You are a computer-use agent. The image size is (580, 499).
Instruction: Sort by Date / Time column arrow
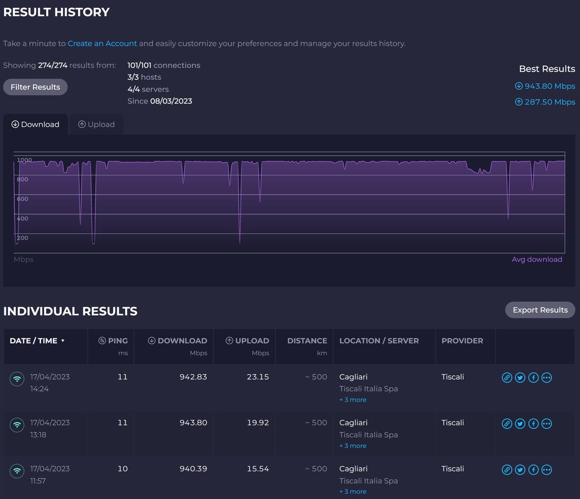click(x=63, y=341)
